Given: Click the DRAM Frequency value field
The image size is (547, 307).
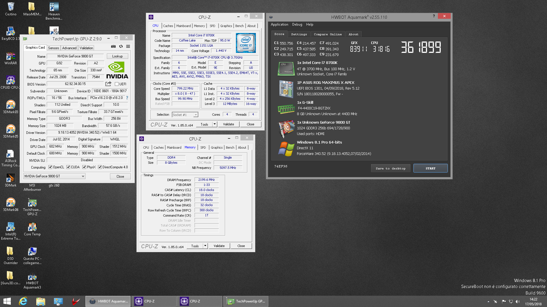Looking at the screenshot, I should pos(207,180).
